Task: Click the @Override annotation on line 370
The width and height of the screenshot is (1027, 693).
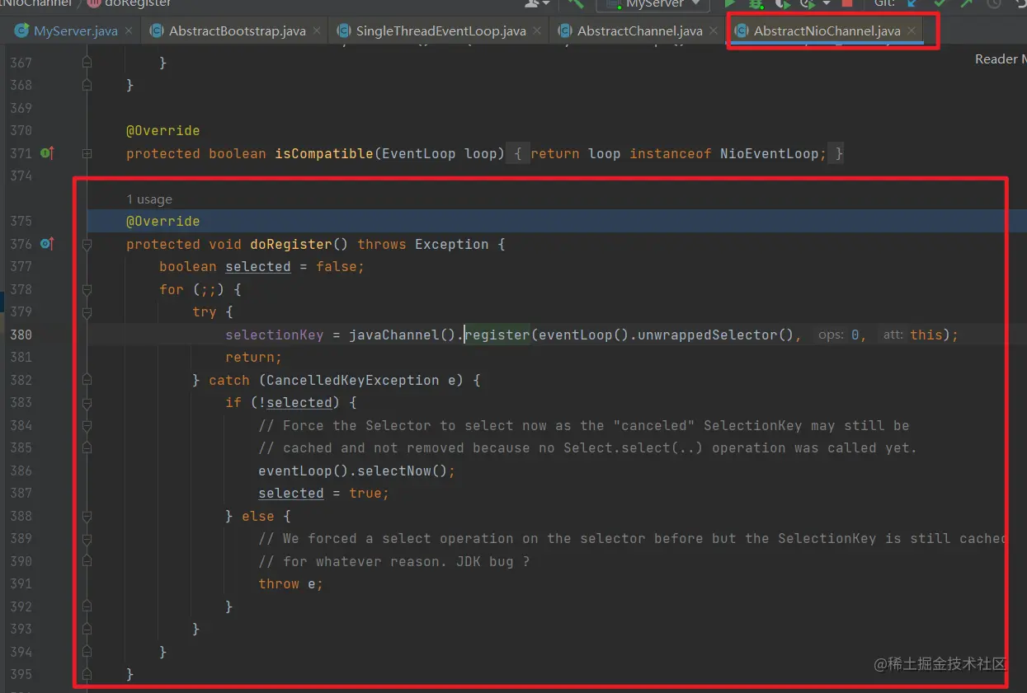Action: (163, 130)
